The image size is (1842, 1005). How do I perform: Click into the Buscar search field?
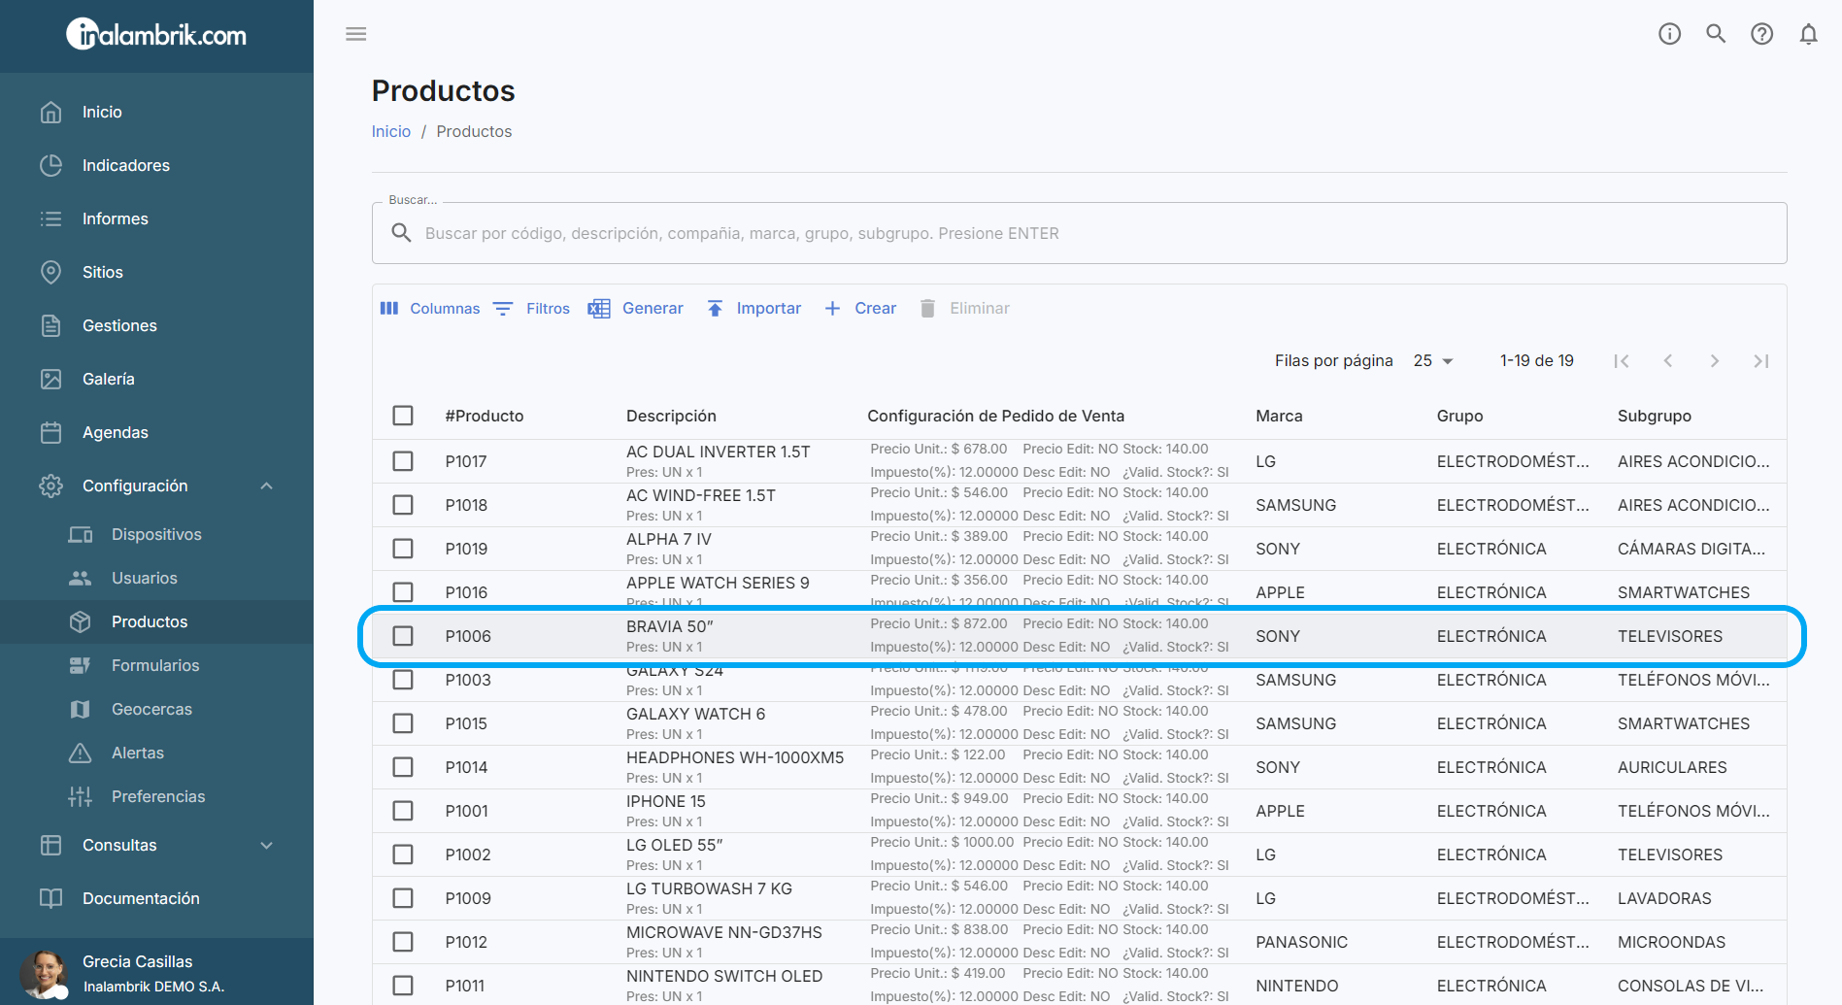click(1079, 233)
